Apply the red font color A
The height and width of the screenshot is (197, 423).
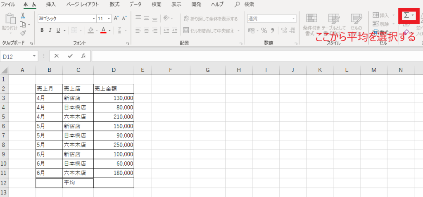tap(104, 30)
